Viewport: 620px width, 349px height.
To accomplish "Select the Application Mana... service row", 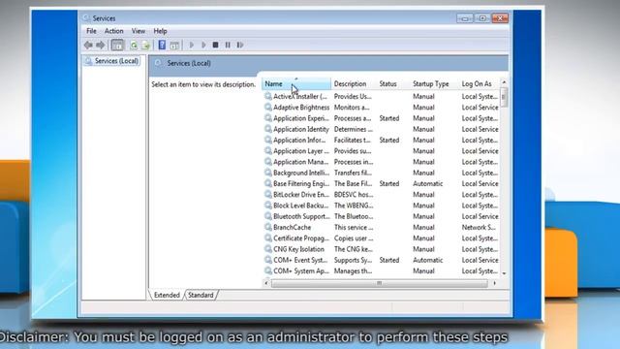I will (381, 162).
